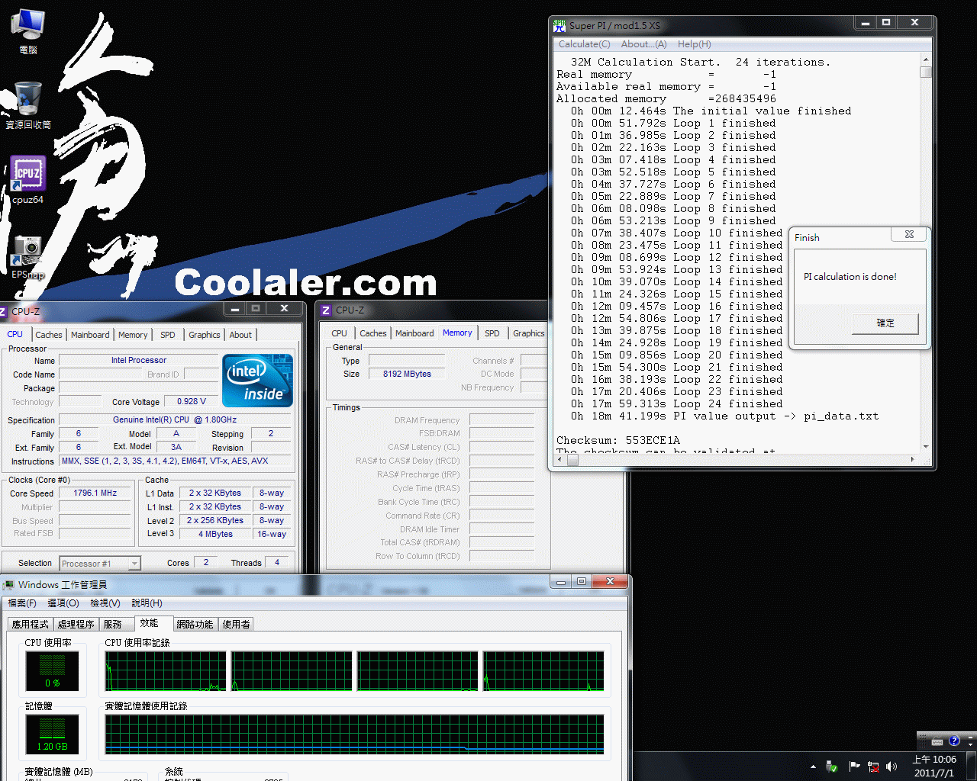Click the Core Voltage value '0.928 V'

pyautogui.click(x=192, y=401)
